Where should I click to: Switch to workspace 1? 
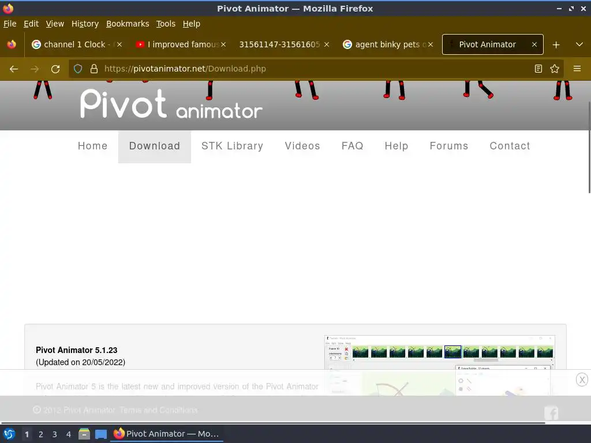pos(27,434)
